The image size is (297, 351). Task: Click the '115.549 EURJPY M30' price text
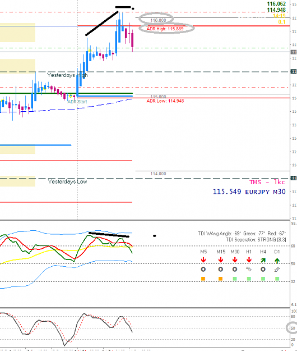(249, 192)
